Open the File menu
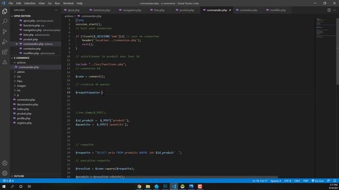This screenshot has width=339, height=190. [x=11, y=3]
